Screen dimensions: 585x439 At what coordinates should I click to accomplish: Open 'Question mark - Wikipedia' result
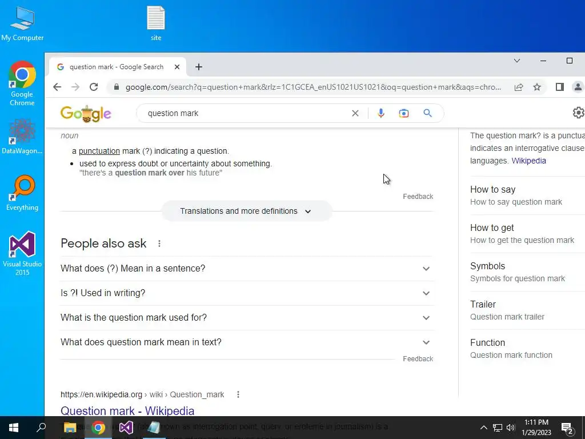tap(127, 410)
